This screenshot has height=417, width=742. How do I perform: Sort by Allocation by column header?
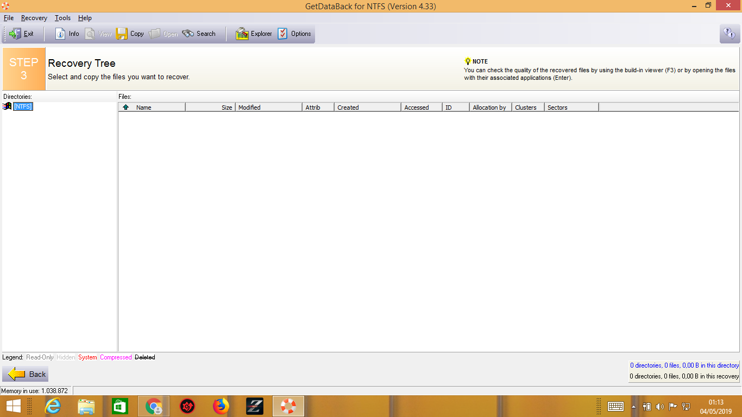(491, 108)
